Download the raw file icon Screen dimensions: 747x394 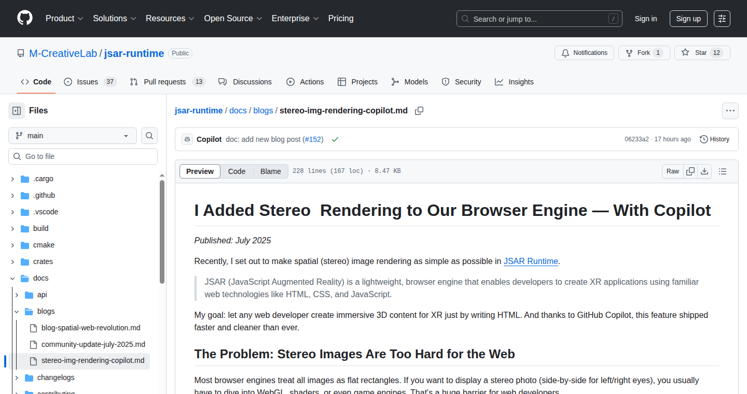704,171
